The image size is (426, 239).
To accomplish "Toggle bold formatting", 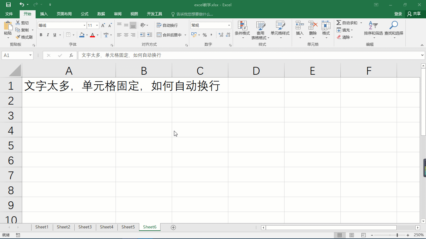I will (41, 35).
